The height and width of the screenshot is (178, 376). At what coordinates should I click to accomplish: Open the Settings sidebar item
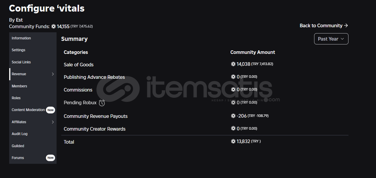18,50
